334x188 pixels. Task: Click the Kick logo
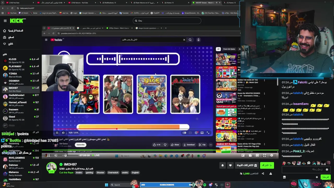[18, 21]
